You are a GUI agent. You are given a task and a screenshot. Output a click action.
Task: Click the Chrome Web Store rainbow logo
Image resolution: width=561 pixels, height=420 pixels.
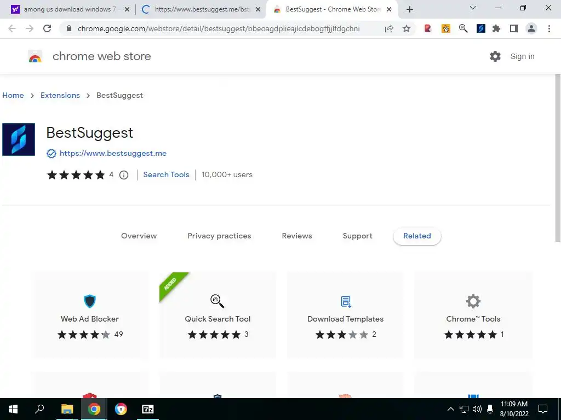coord(35,56)
